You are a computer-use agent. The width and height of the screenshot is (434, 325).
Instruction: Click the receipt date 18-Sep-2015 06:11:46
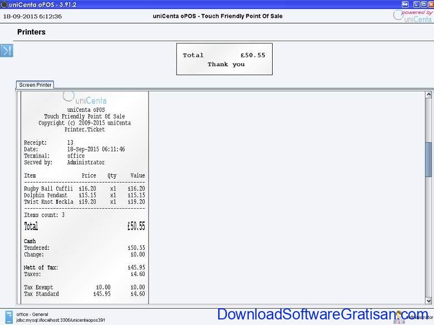click(x=96, y=149)
